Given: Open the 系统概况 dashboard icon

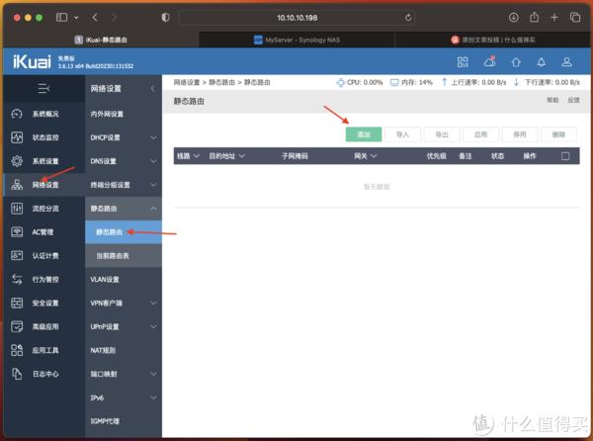Looking at the screenshot, I should click(x=16, y=114).
